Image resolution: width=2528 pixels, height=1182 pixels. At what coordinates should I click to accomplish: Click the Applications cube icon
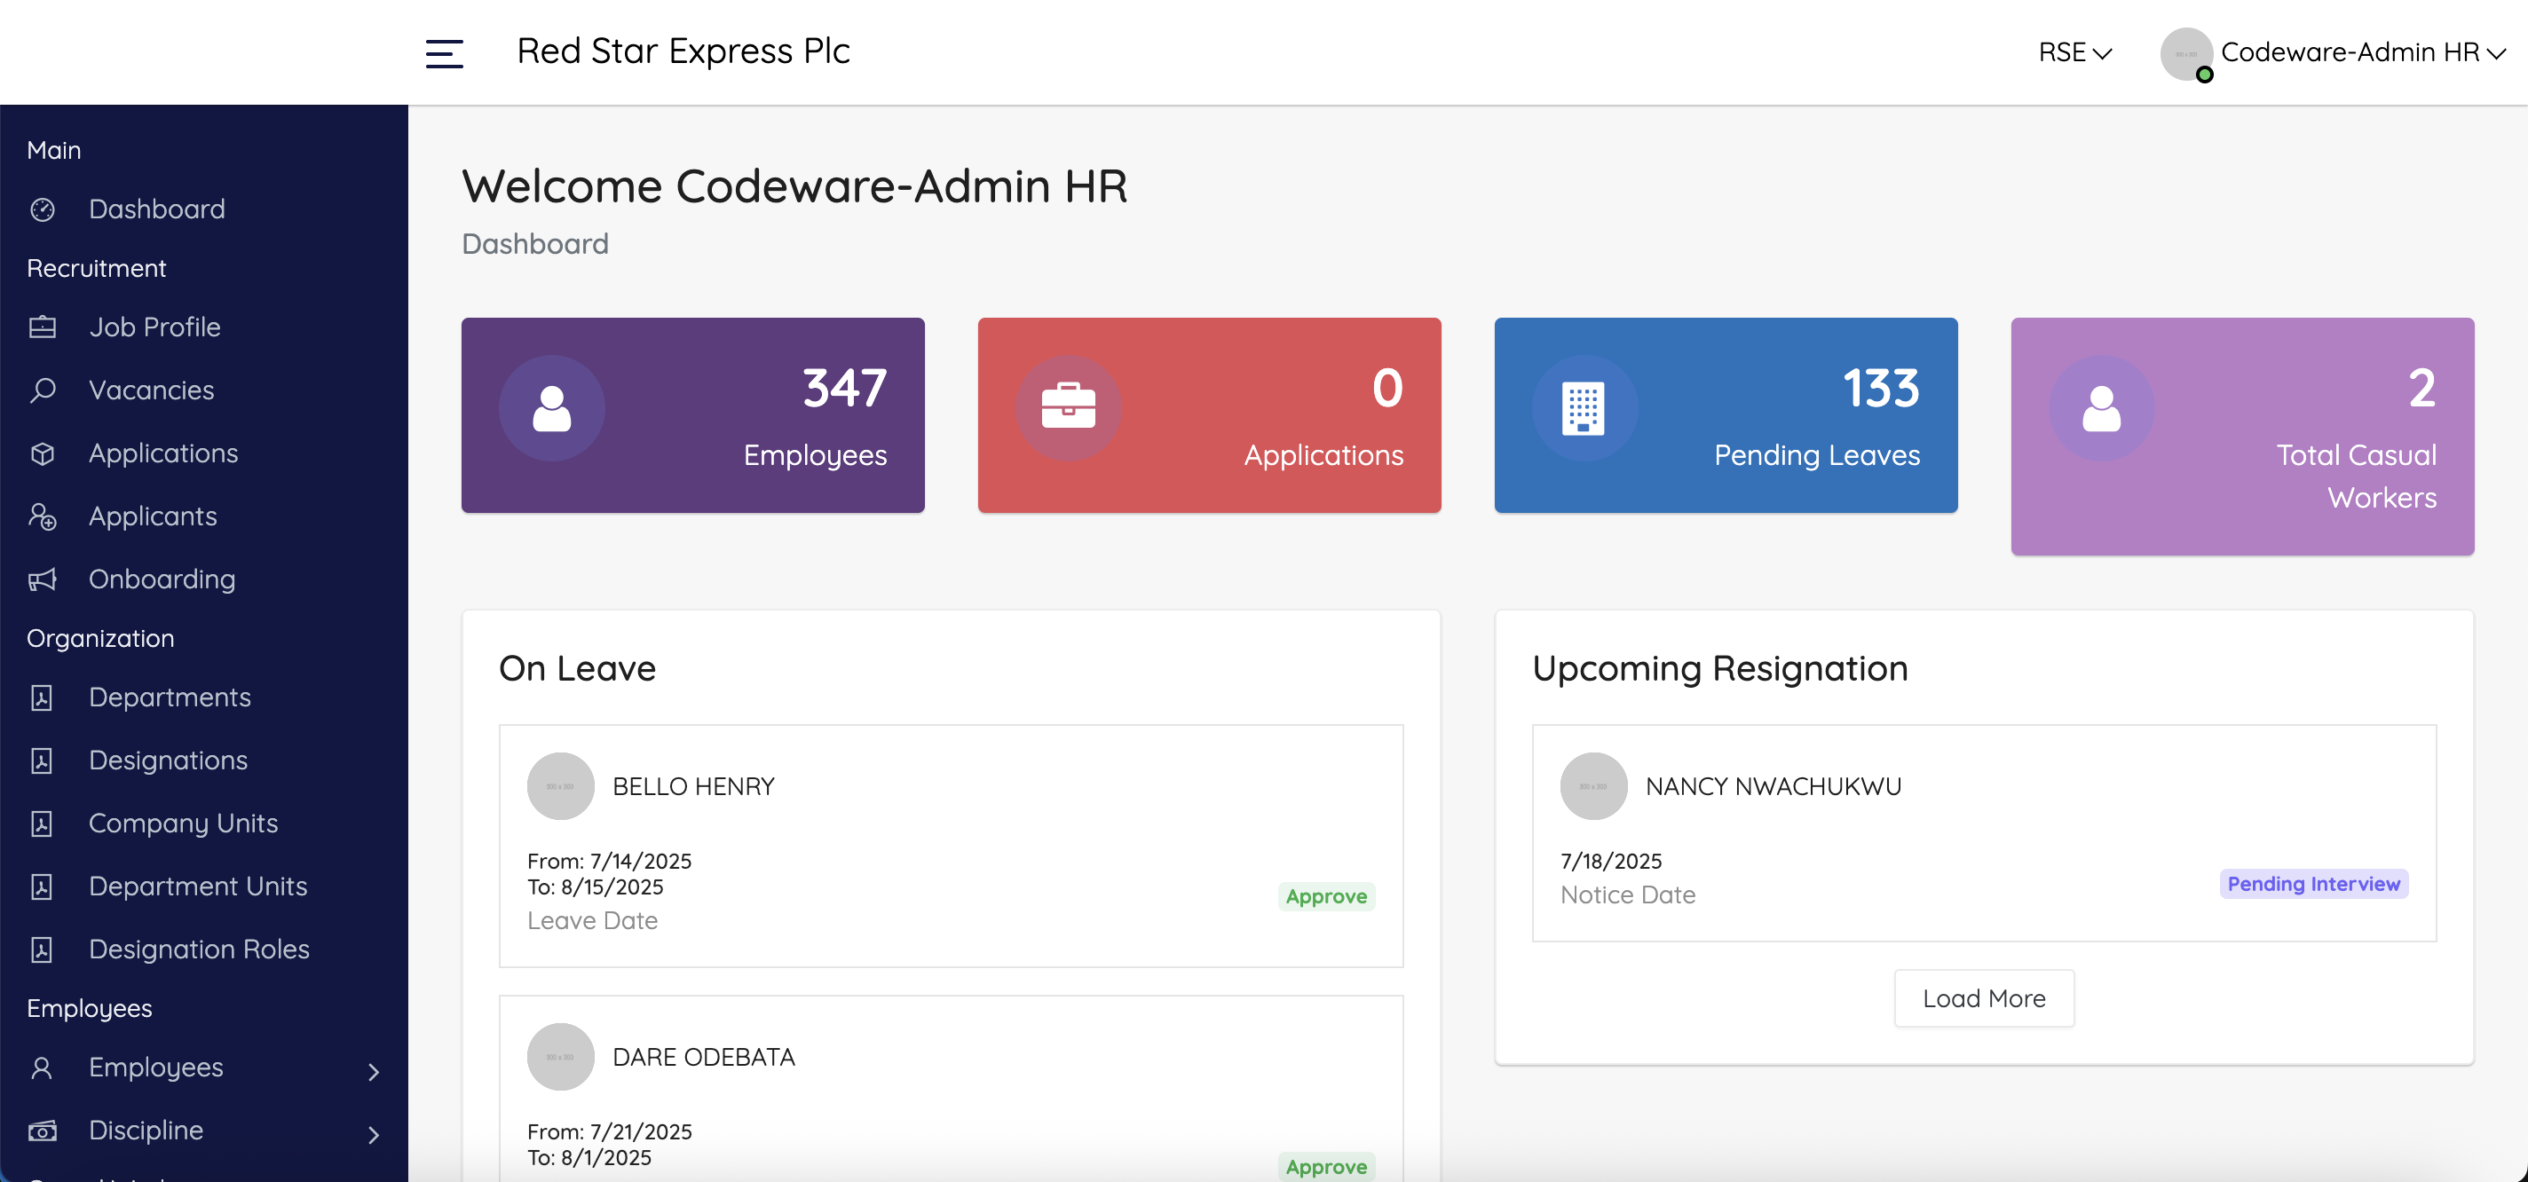click(x=43, y=453)
